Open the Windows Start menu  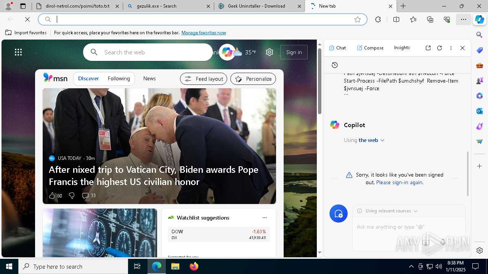coord(9,266)
